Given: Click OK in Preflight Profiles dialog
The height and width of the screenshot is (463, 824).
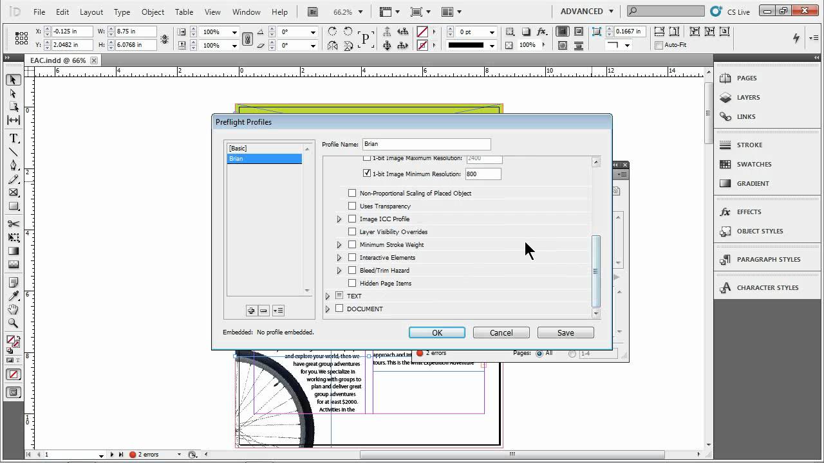Looking at the screenshot, I should pos(437,332).
